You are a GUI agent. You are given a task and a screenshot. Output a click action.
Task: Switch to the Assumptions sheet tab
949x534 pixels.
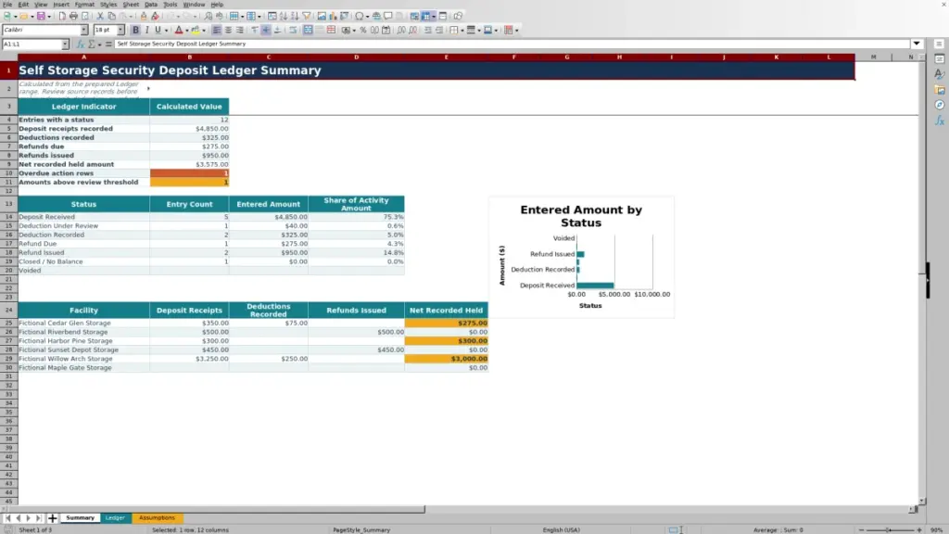pyautogui.click(x=157, y=517)
